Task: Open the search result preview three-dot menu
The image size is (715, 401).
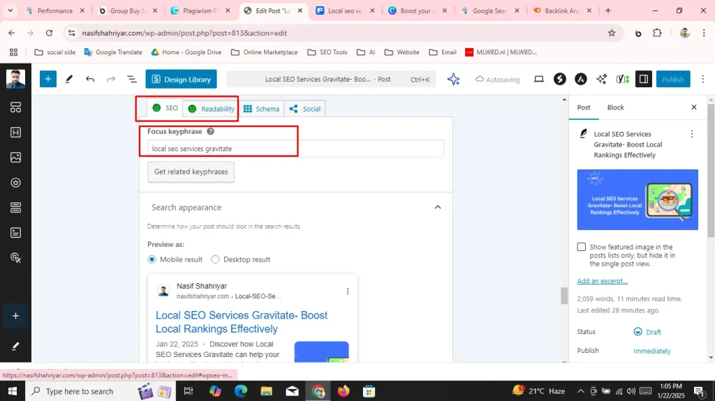Action: (x=348, y=292)
